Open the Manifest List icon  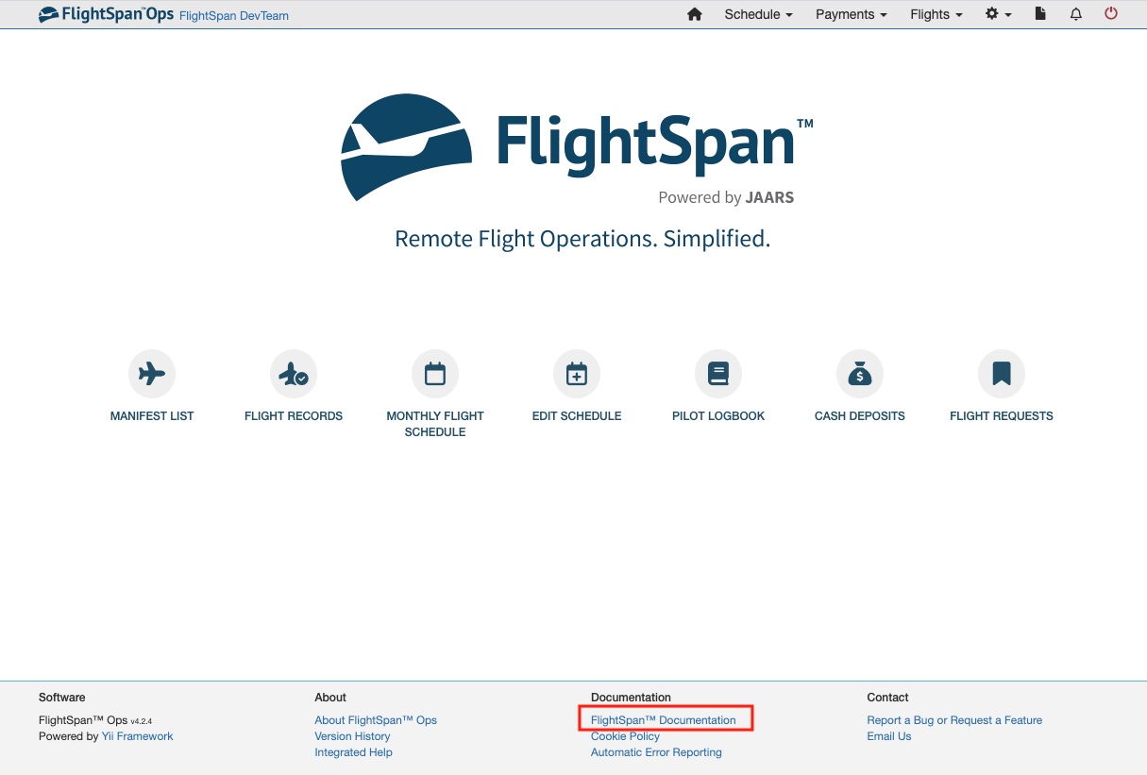[152, 373]
